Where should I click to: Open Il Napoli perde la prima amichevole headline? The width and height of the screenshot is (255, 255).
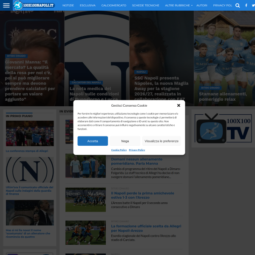point(143,195)
